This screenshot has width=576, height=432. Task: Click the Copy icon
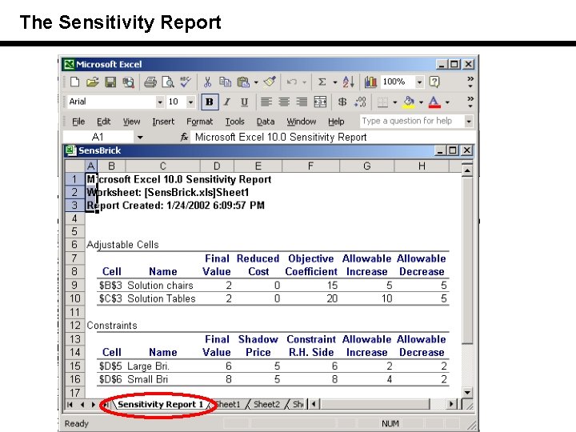225,82
